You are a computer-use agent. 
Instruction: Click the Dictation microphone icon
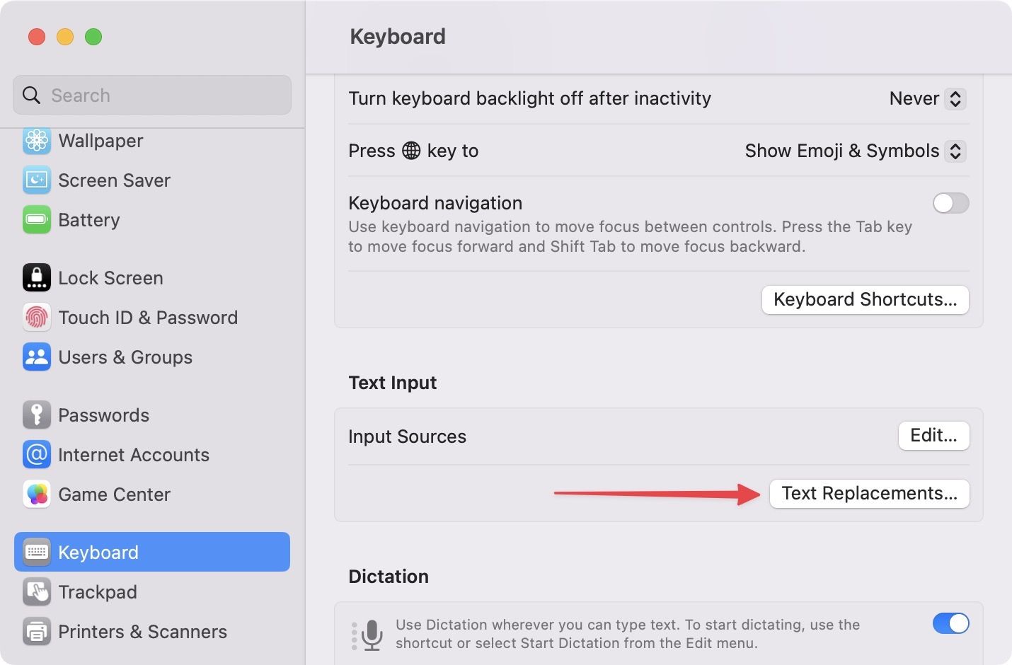pyautogui.click(x=372, y=634)
